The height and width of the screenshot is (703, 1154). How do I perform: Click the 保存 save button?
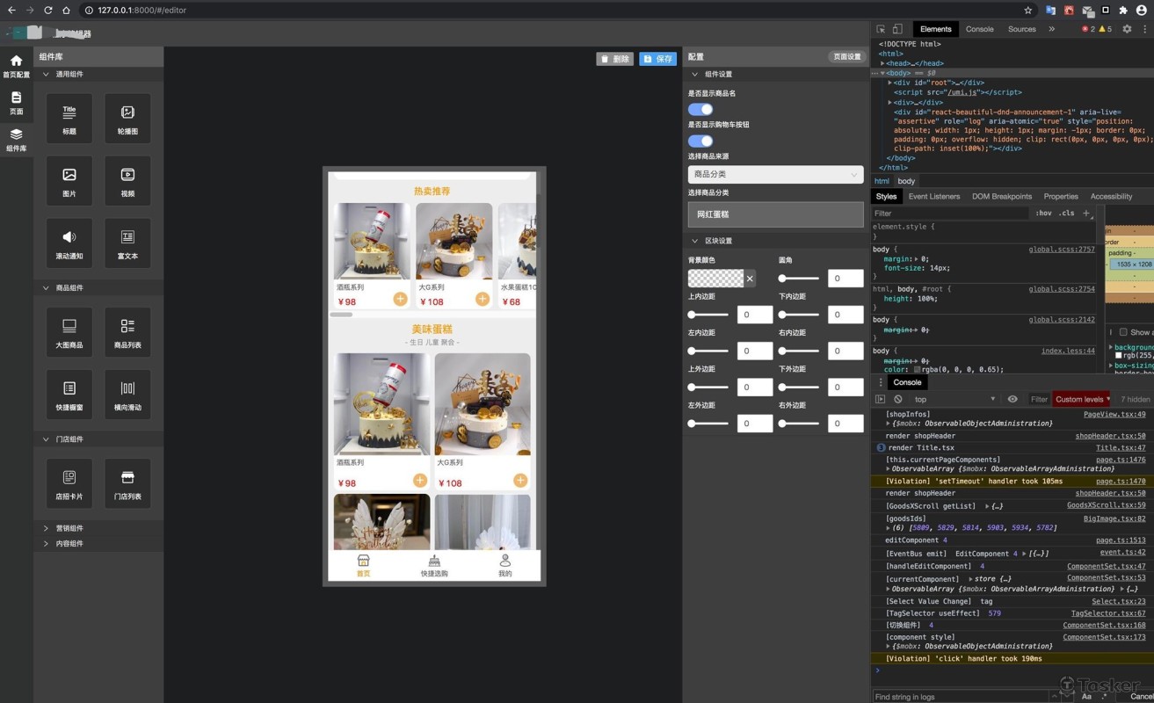(x=657, y=59)
